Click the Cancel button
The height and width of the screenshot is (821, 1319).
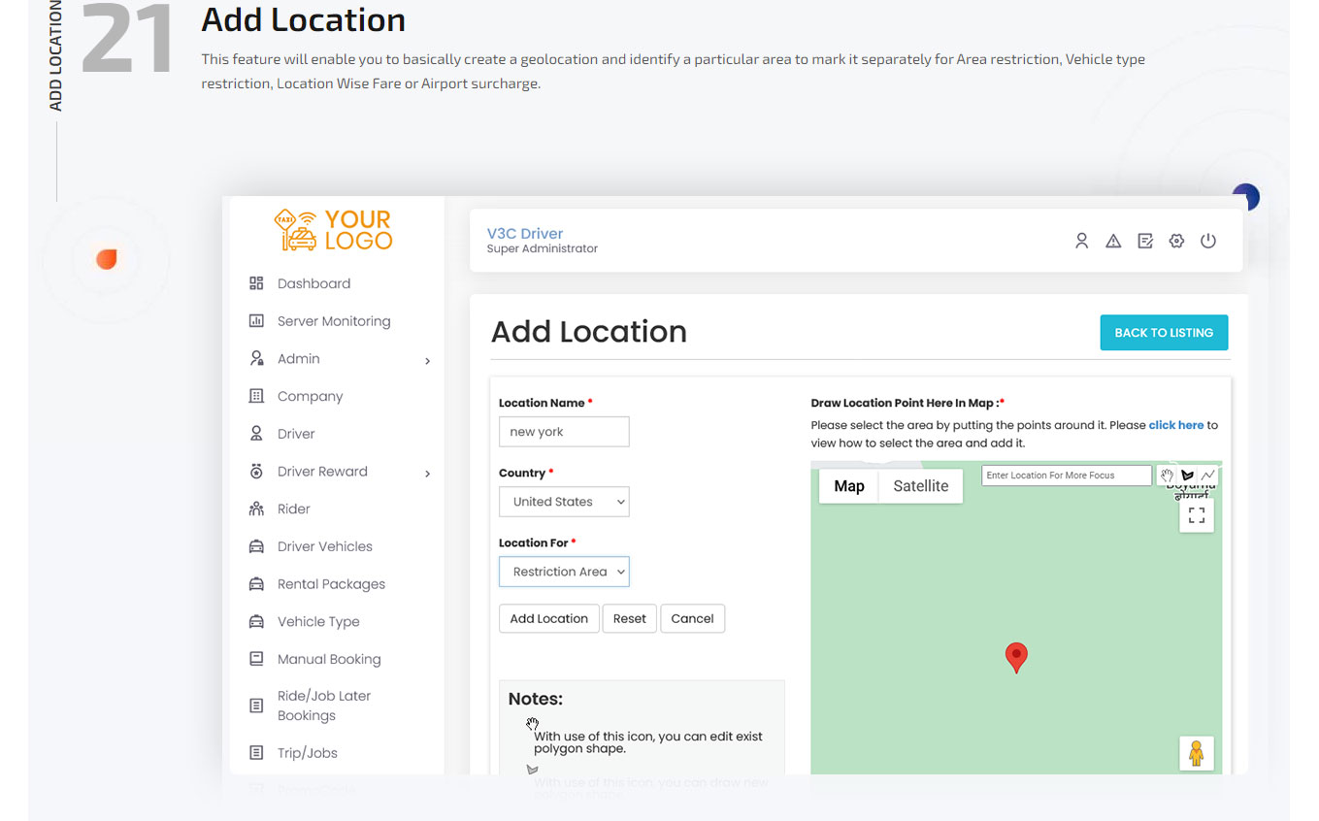pyautogui.click(x=692, y=618)
